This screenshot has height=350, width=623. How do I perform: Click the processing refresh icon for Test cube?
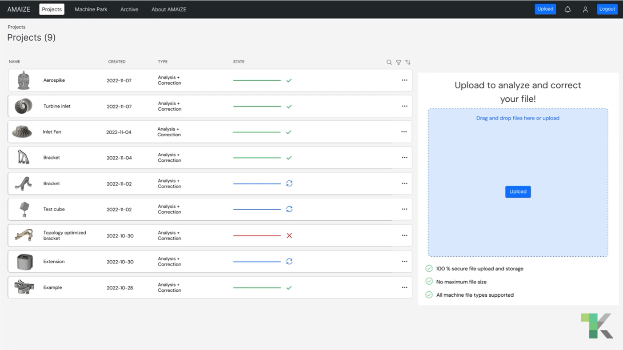coord(289,209)
